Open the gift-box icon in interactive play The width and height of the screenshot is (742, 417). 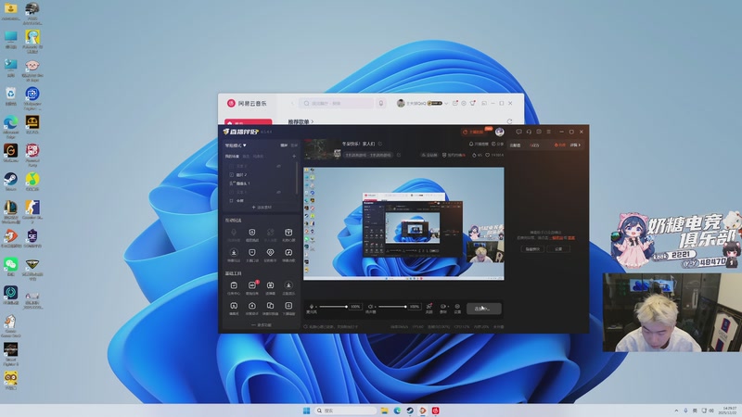(288, 234)
